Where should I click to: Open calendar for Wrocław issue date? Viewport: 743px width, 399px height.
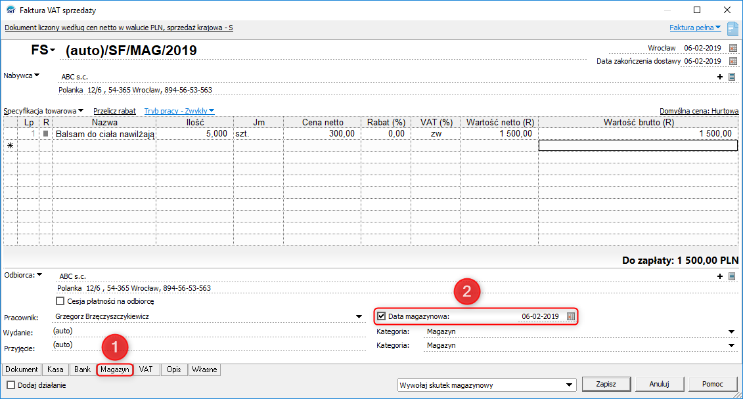pos(733,48)
